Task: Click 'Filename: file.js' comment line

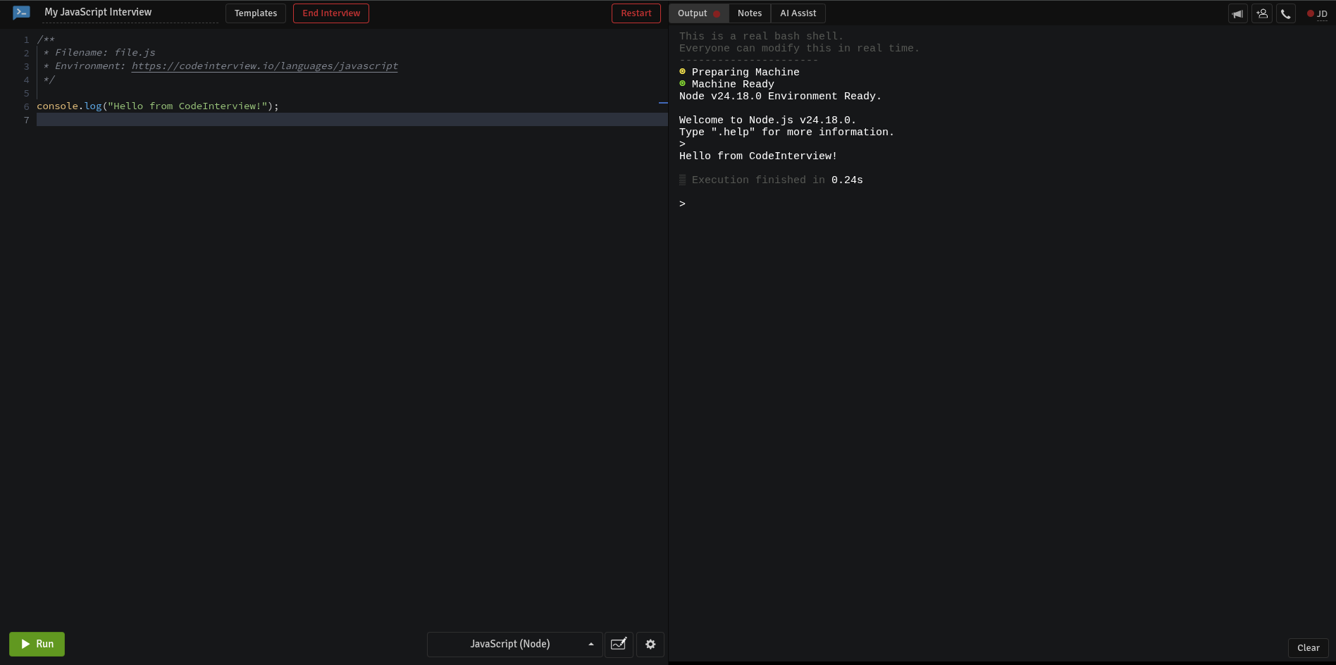Action: (105, 53)
